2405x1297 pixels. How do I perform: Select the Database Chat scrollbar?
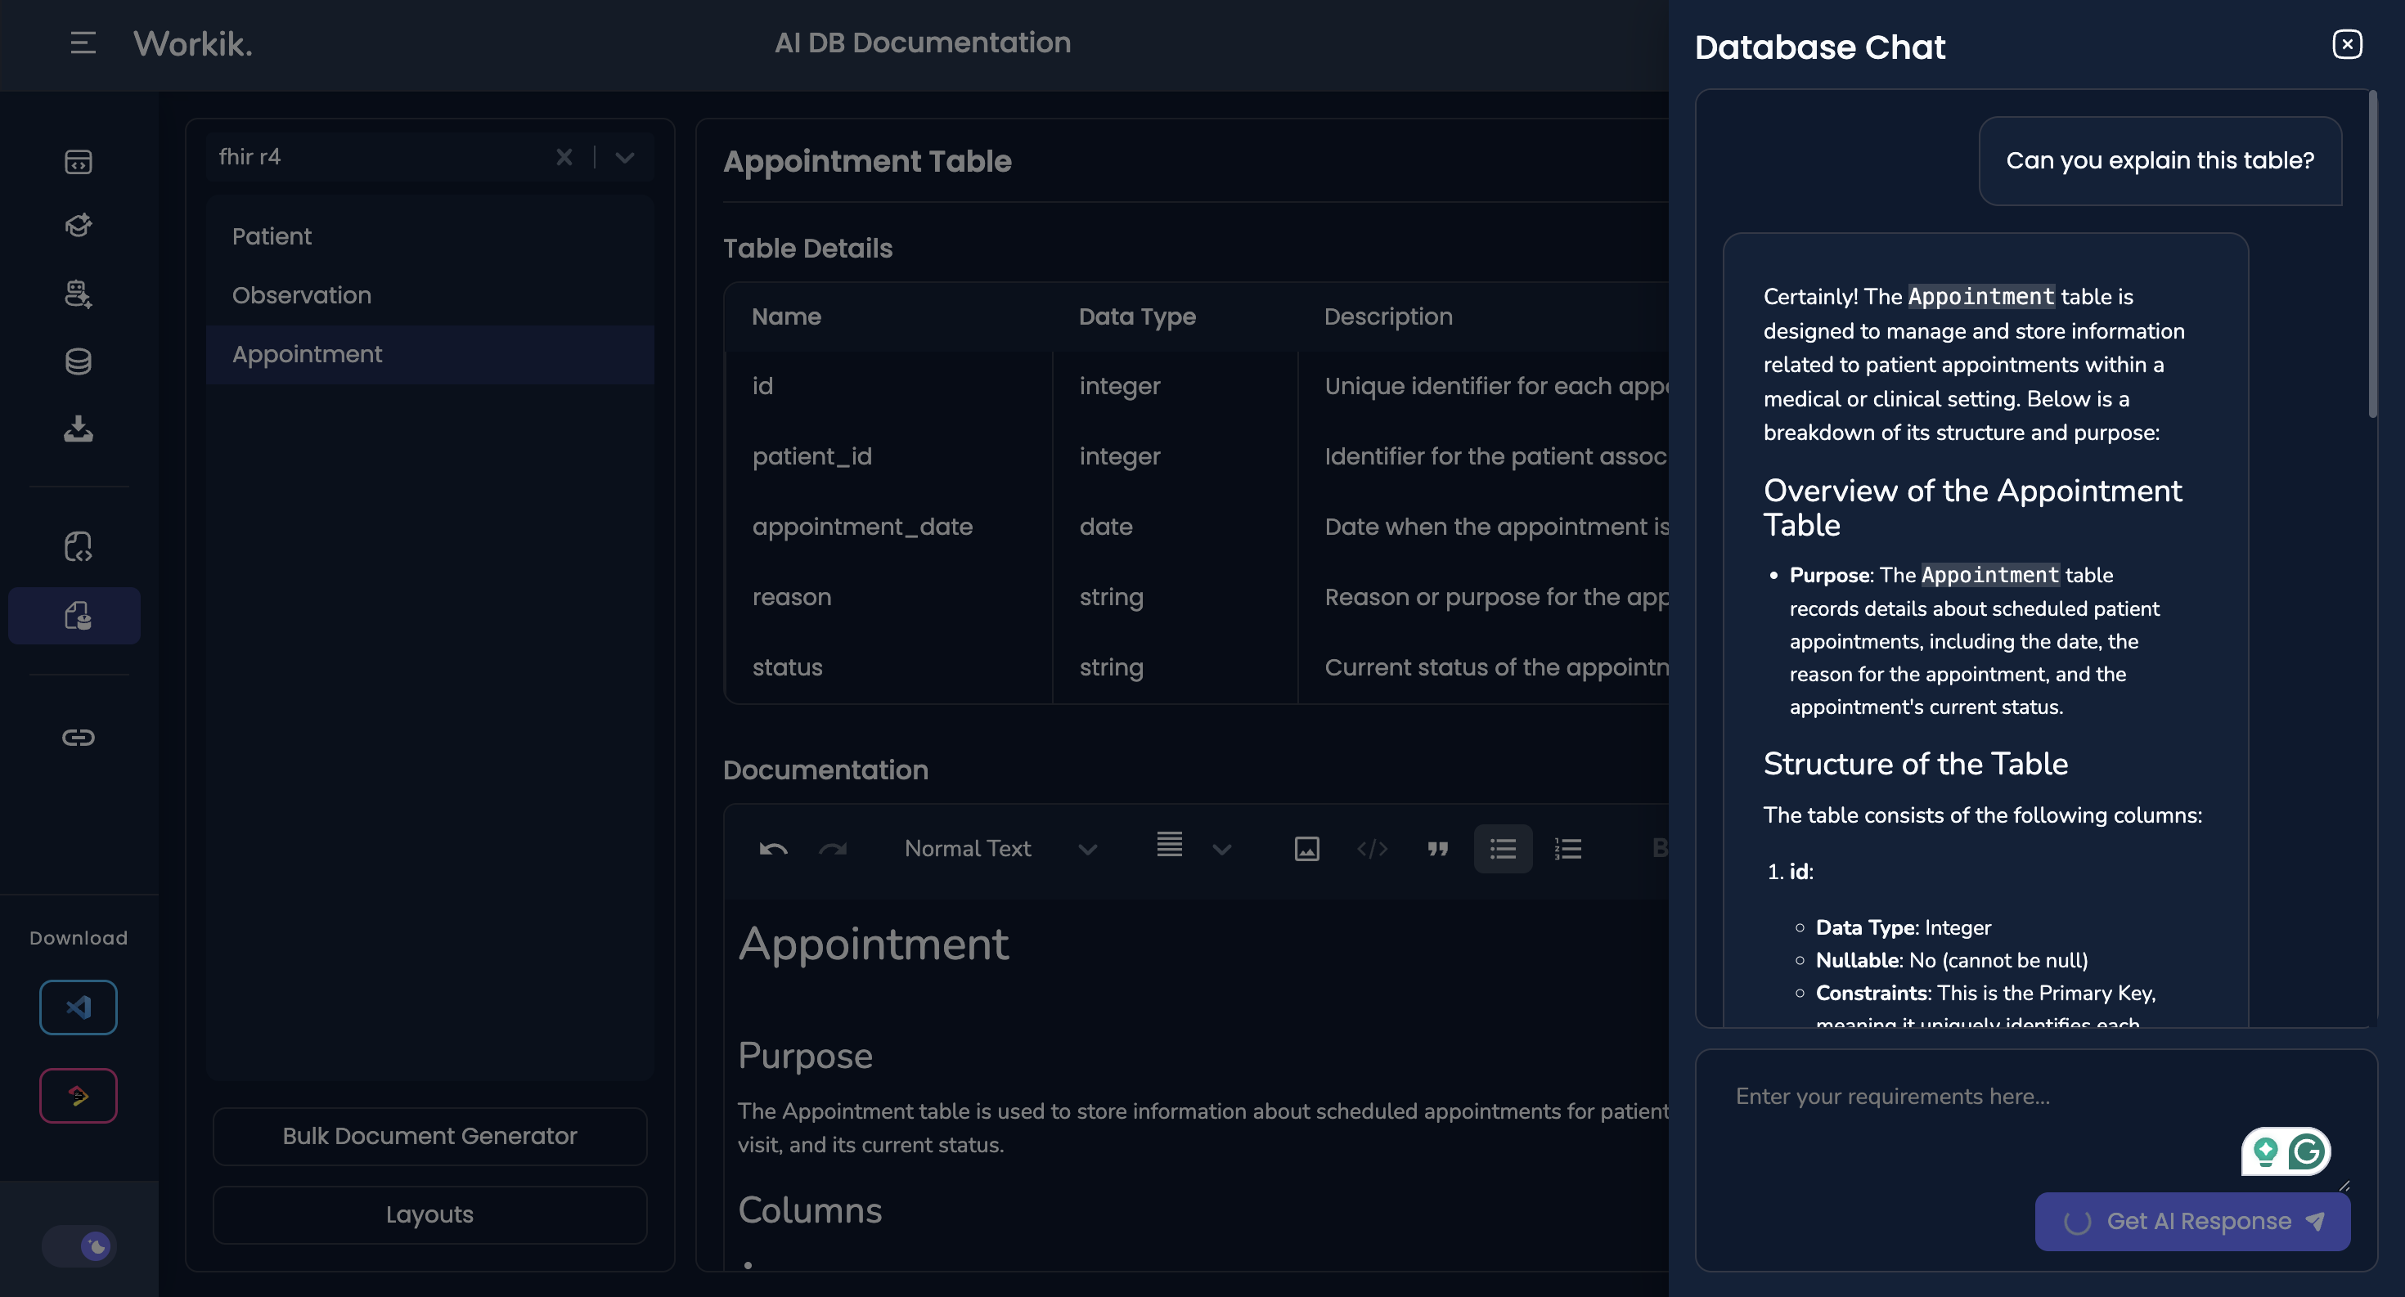point(2372,253)
